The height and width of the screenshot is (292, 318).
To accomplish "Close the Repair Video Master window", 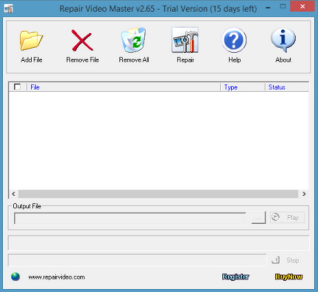I will (303, 7).
